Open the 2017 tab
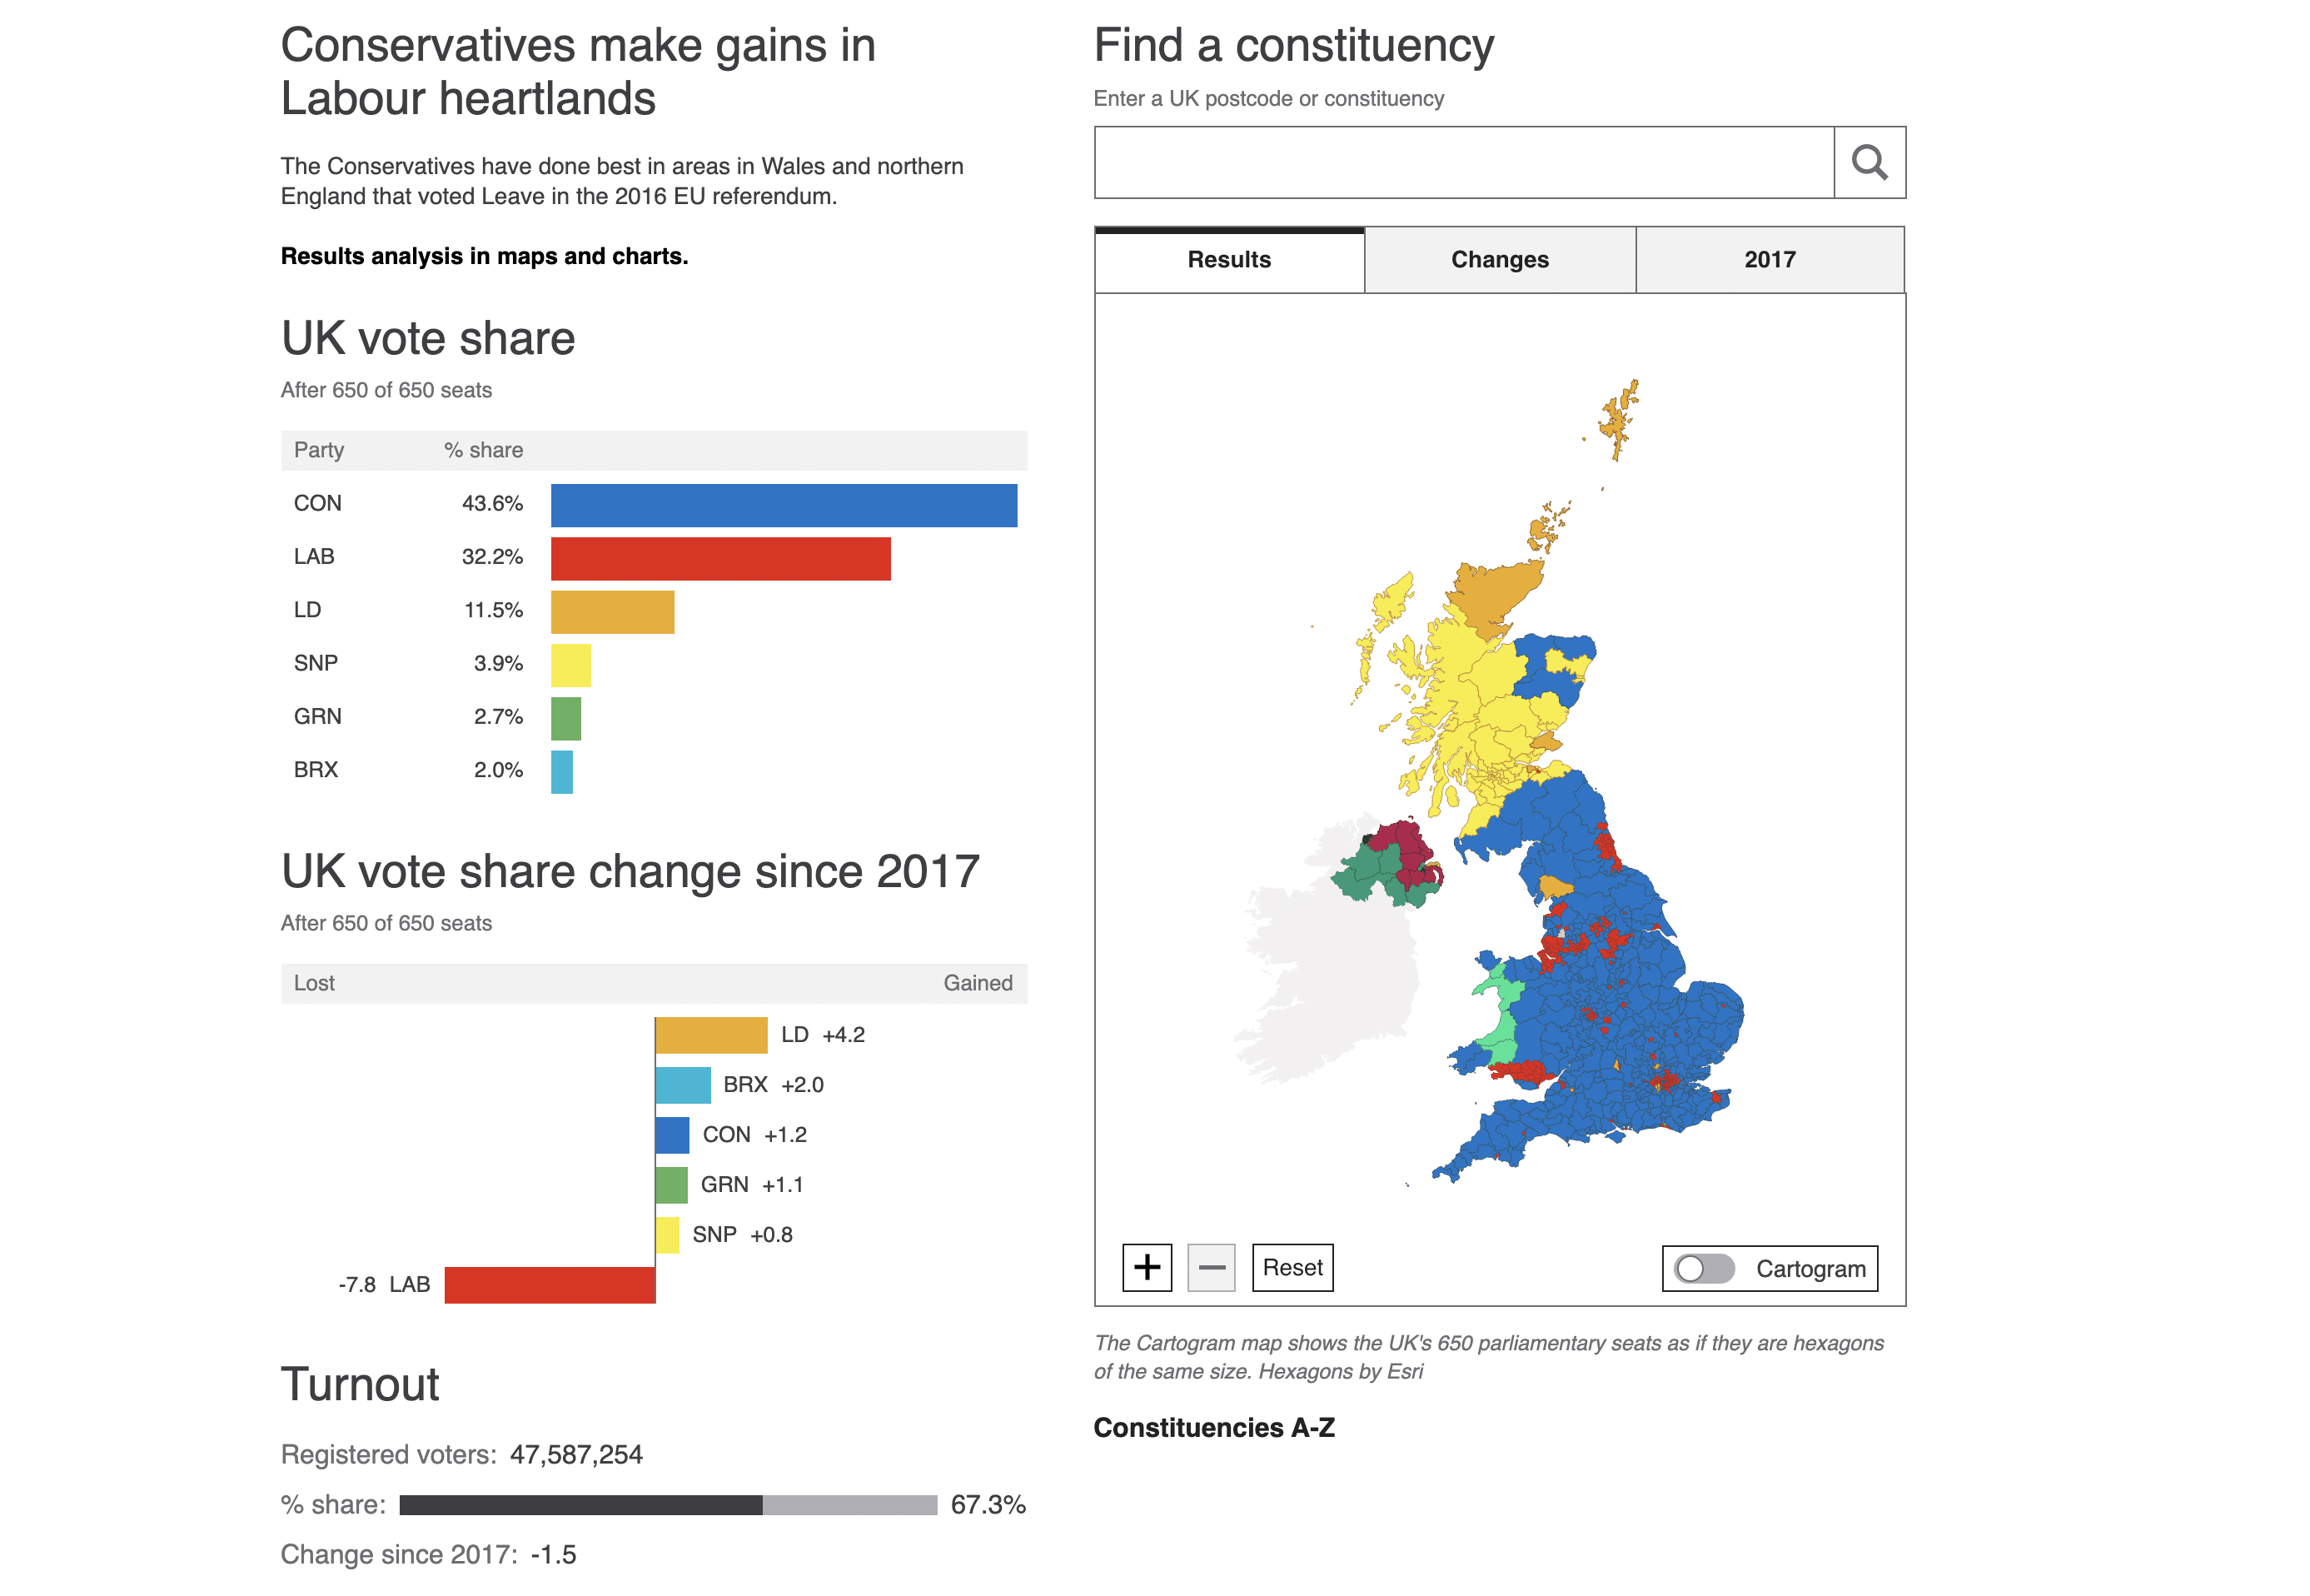 pyautogui.click(x=1768, y=260)
